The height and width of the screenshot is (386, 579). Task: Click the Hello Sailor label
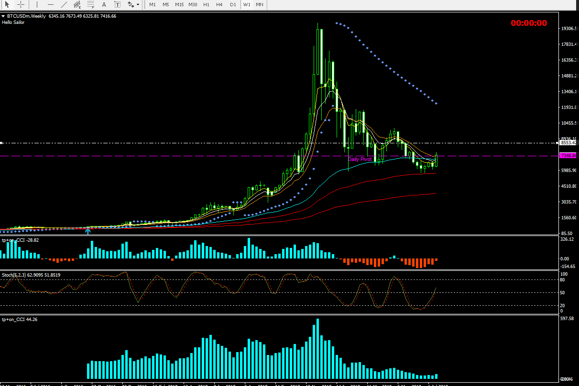[13, 22]
